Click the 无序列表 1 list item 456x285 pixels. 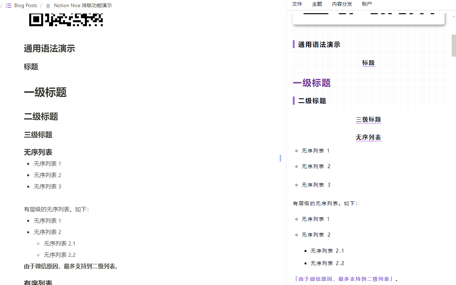(47, 164)
